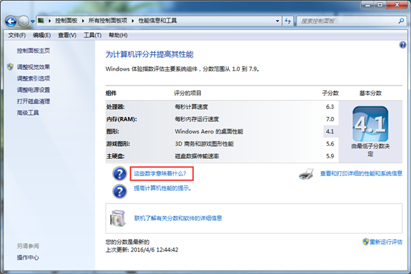Click the Forward navigation arrow button
This screenshot has height=274, width=411.
[x=23, y=21]
